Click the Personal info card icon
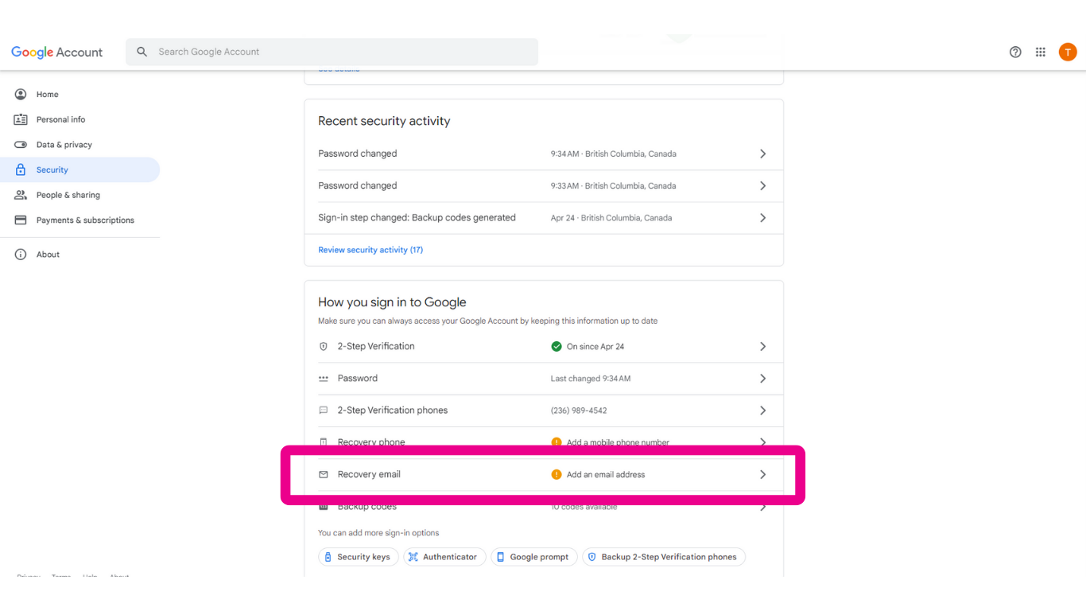1086x611 pixels. [21, 119]
